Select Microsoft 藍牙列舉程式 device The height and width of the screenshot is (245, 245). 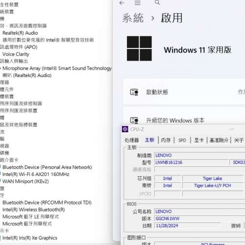click(27, 224)
